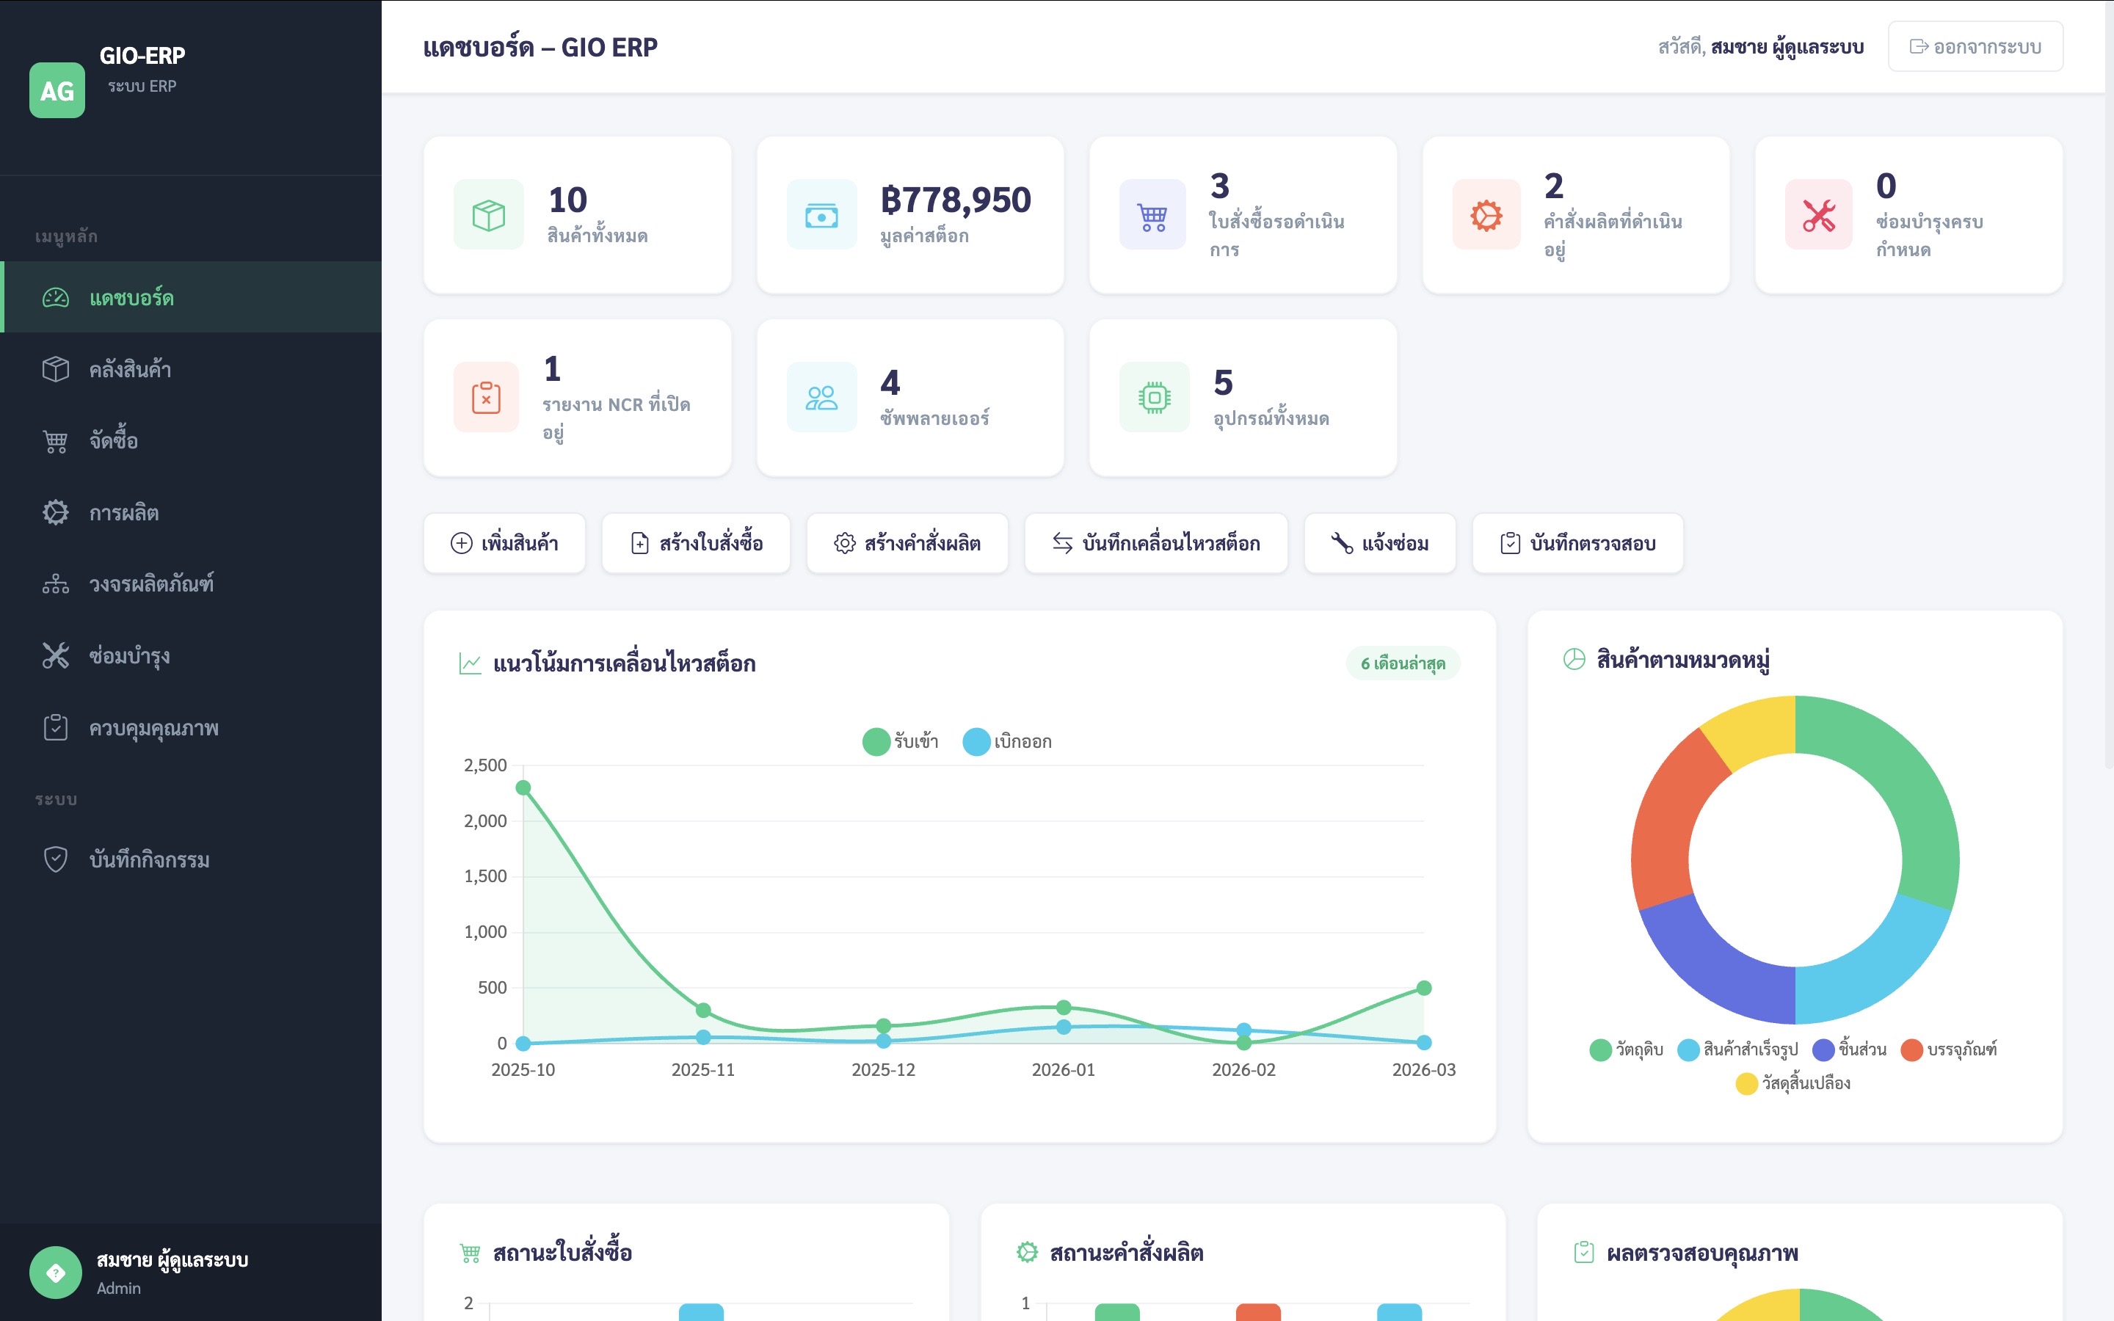Screen dimensions: 2114x1321
Task: Open the จัดซื้อ purchasing menu
Action: (192, 440)
